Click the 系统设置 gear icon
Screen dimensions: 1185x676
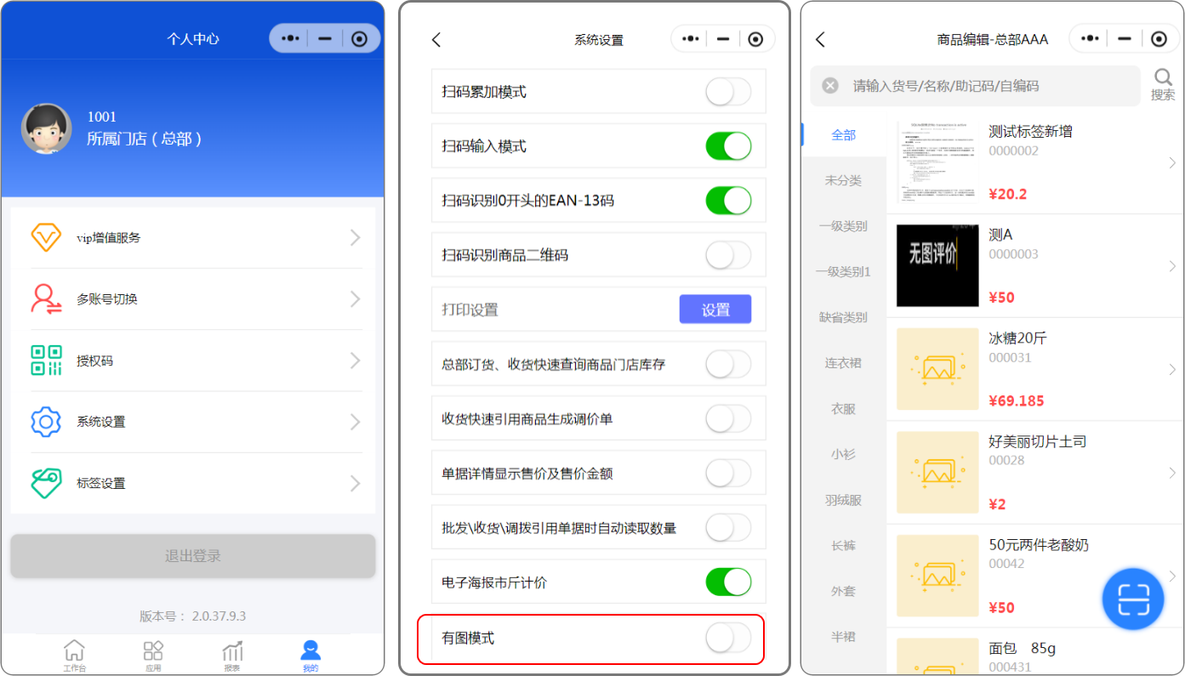46,422
